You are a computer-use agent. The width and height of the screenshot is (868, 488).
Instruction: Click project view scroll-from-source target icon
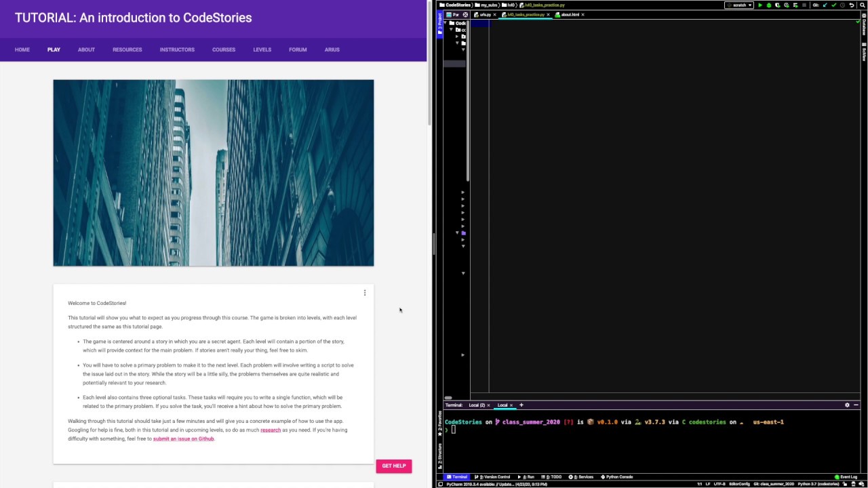click(x=465, y=14)
